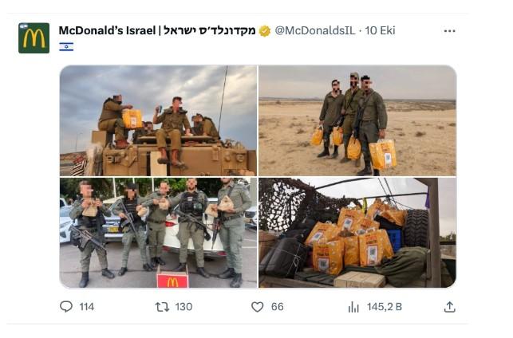
Task: Open the McDonald's profile avatar
Action: tap(34, 38)
